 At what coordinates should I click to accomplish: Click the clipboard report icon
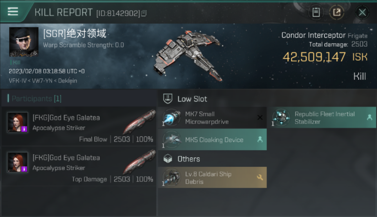coord(316,12)
